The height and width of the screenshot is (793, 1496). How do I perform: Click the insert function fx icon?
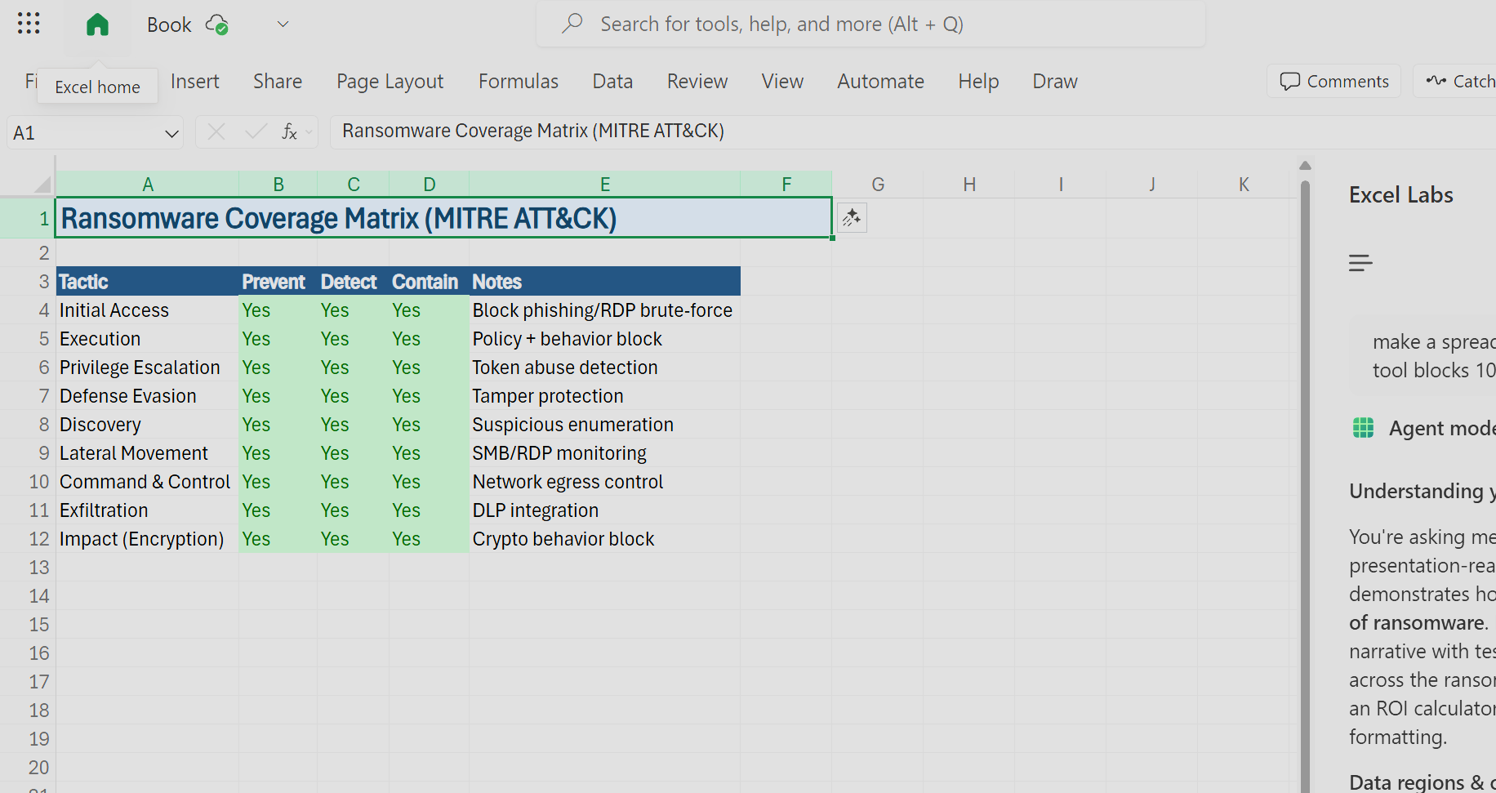point(290,132)
